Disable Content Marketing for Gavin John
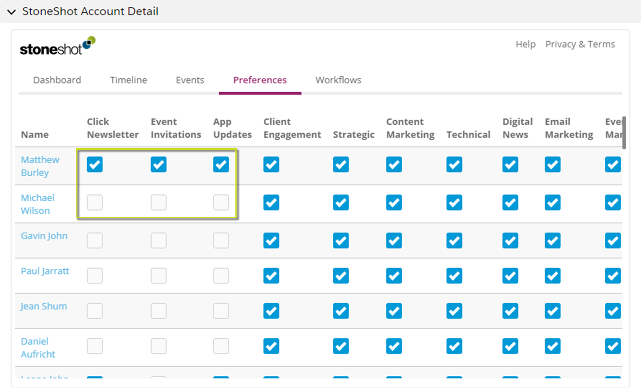The width and height of the screenshot is (641, 388). (394, 241)
